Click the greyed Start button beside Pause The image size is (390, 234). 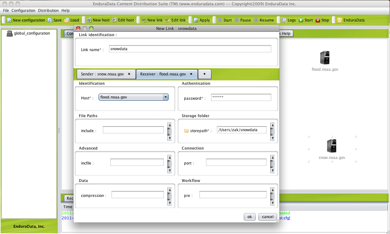224,20
